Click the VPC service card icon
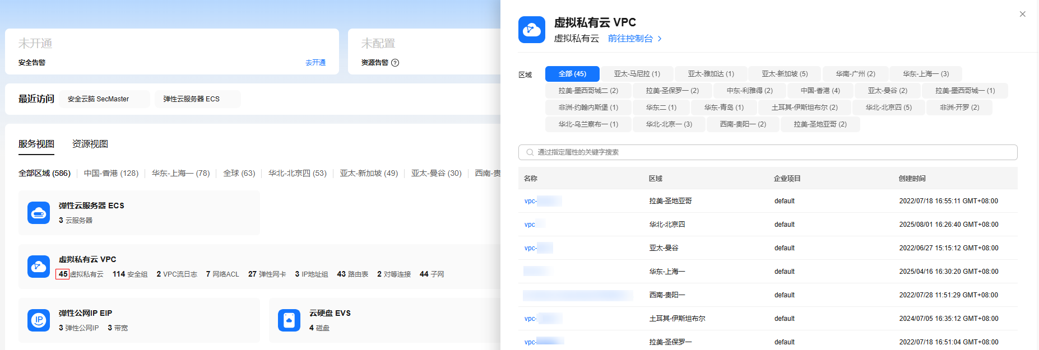 [39, 267]
